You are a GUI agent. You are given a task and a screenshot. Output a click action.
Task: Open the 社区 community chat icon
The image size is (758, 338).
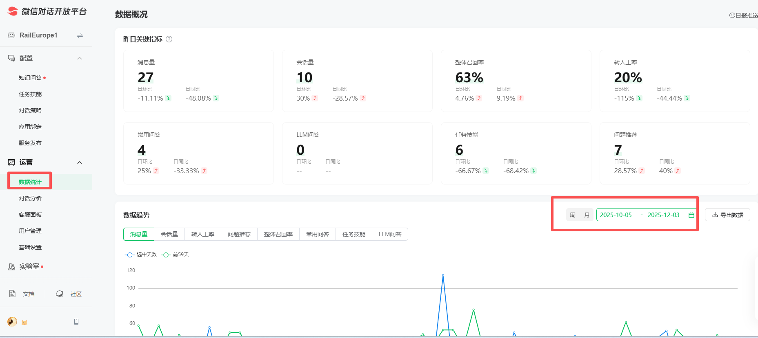60,294
